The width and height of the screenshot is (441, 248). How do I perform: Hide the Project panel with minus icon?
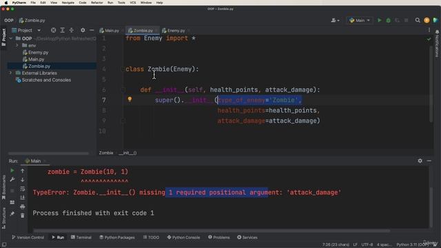[92, 30]
